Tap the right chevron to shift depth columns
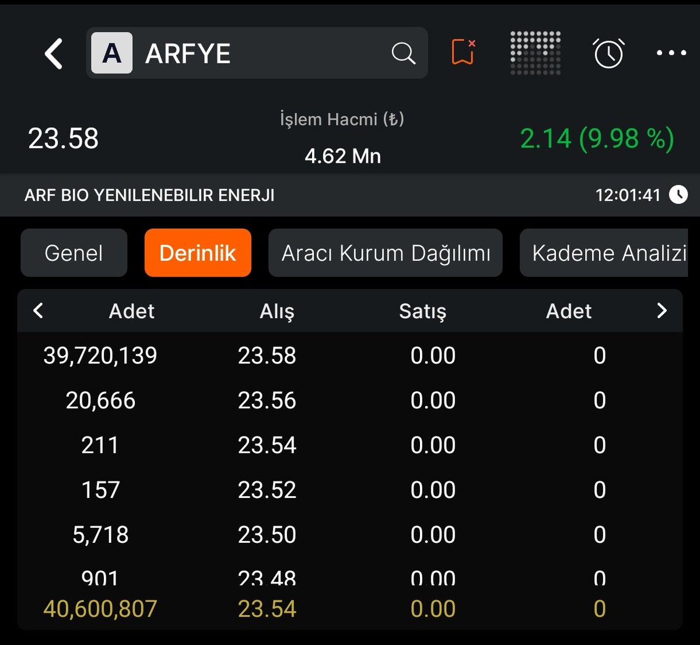The height and width of the screenshot is (645, 700). (661, 311)
